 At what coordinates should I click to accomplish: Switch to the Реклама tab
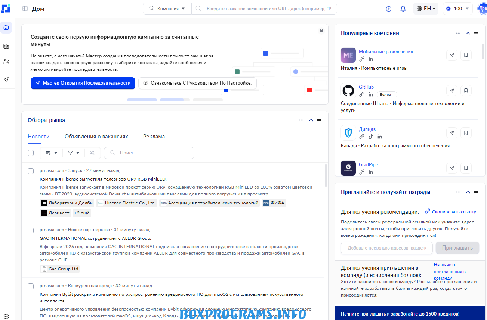click(x=154, y=137)
